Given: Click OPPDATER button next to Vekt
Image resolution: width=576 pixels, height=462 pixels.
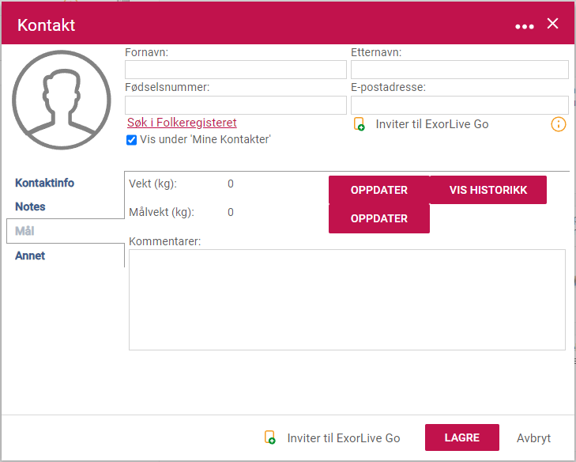Looking at the screenshot, I should [379, 190].
